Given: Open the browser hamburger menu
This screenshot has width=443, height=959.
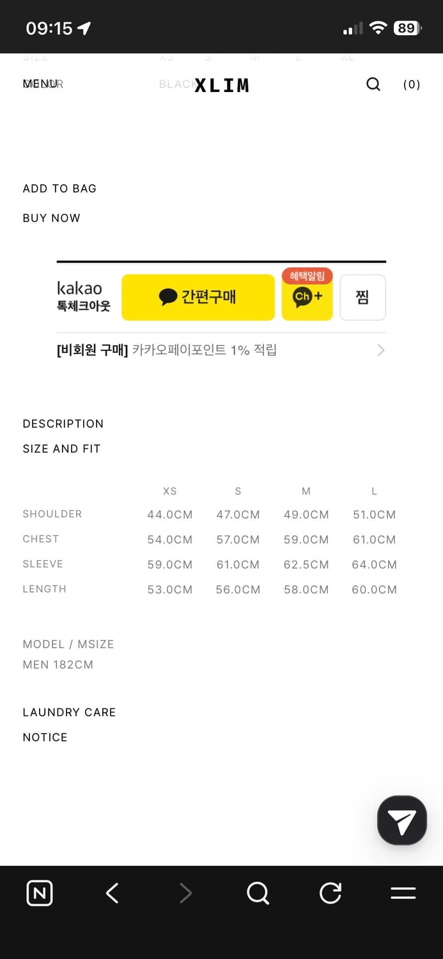Looking at the screenshot, I should pyautogui.click(x=403, y=893).
